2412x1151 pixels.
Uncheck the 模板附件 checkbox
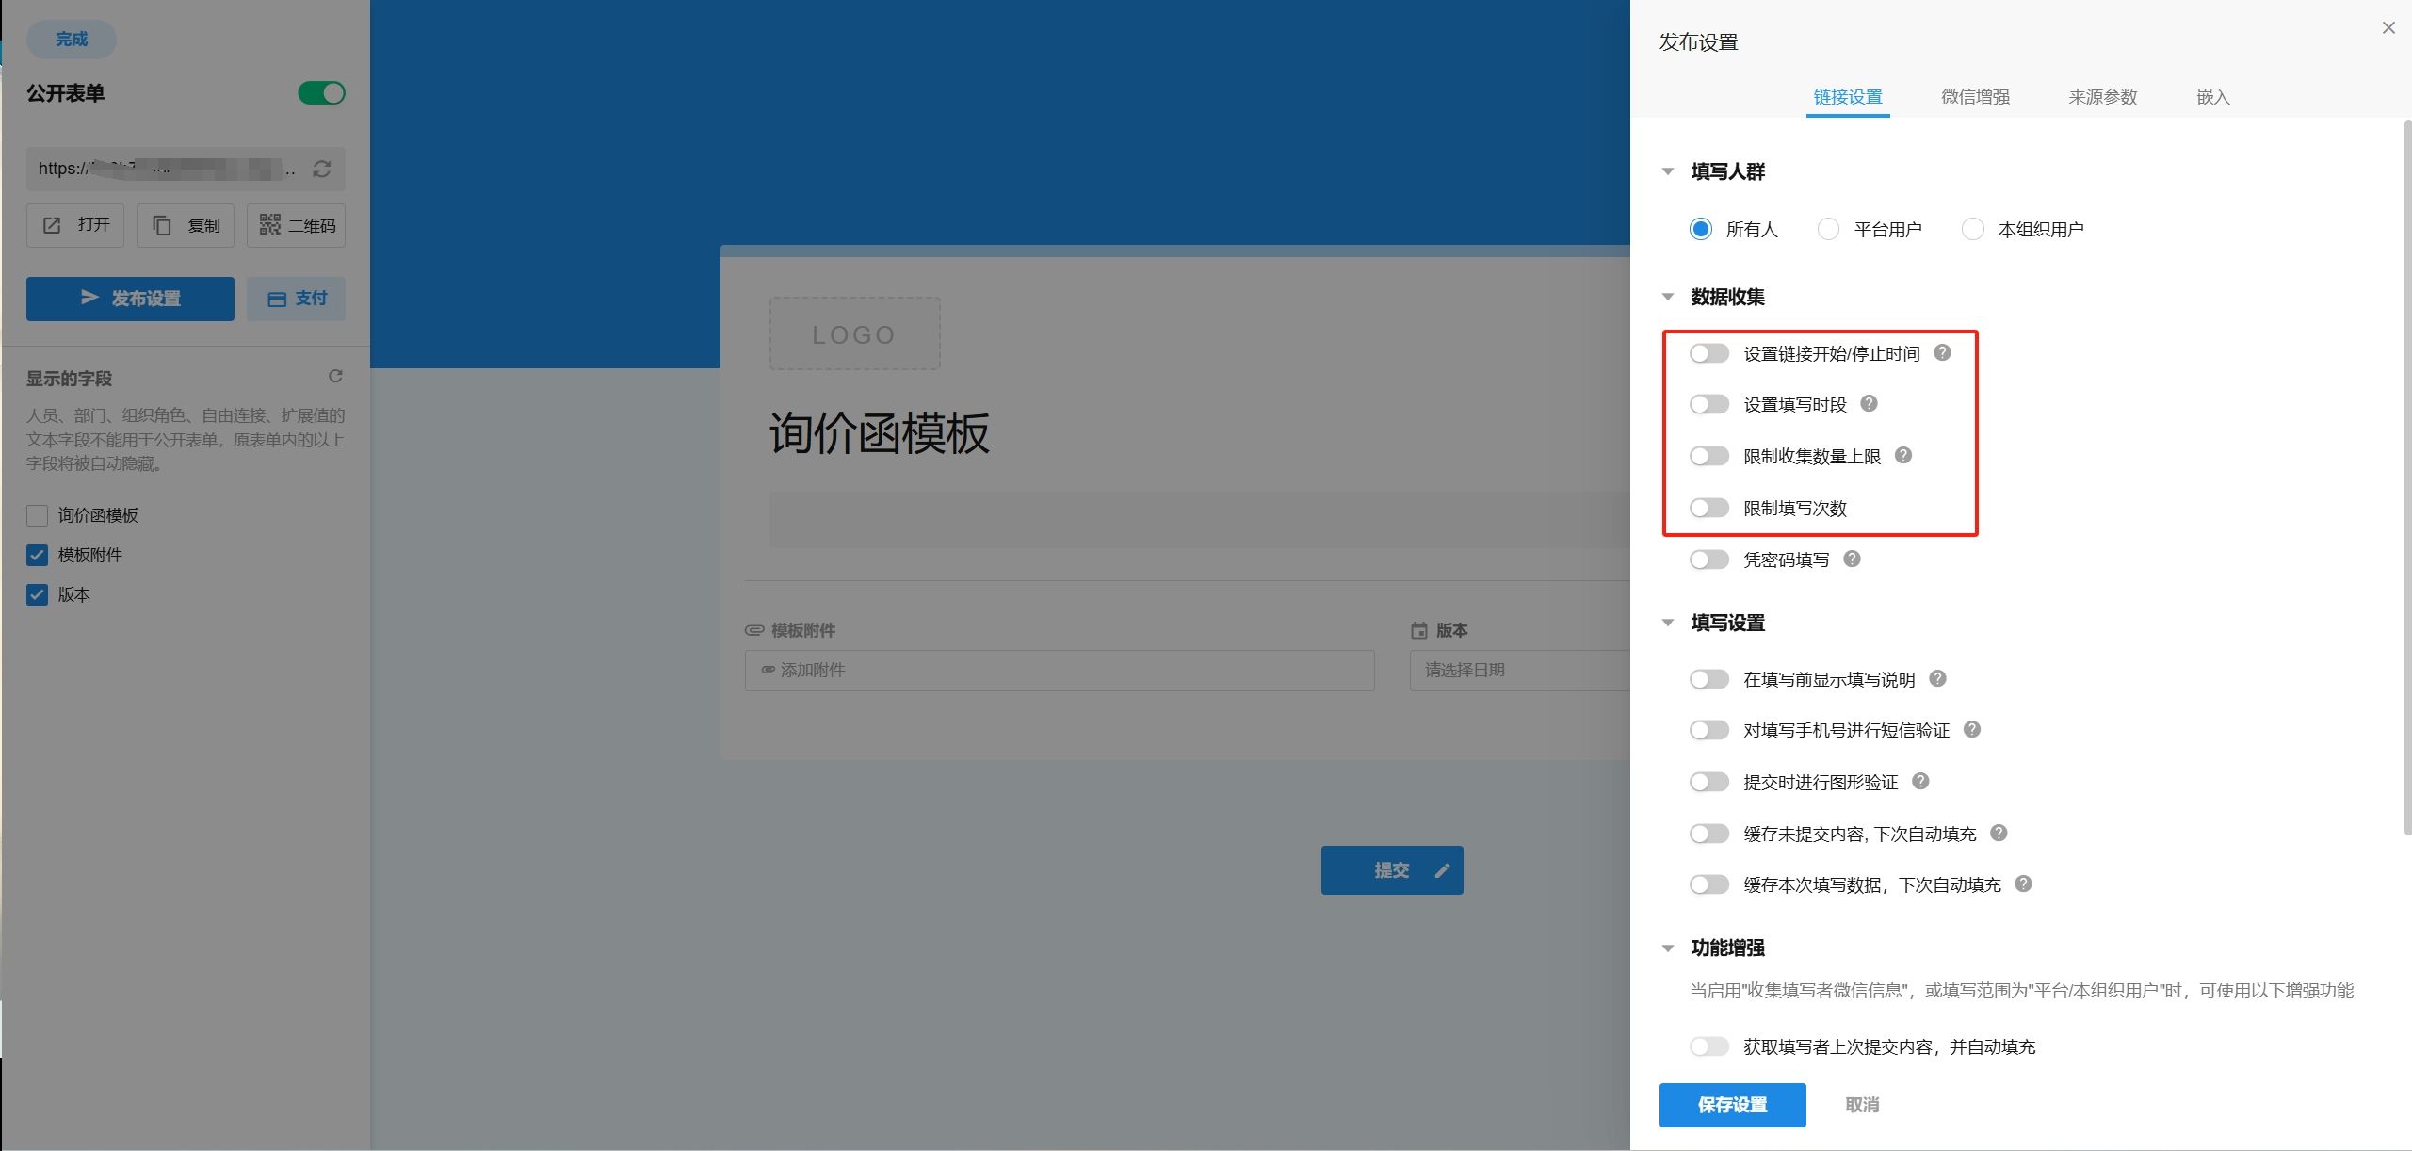pyautogui.click(x=37, y=555)
